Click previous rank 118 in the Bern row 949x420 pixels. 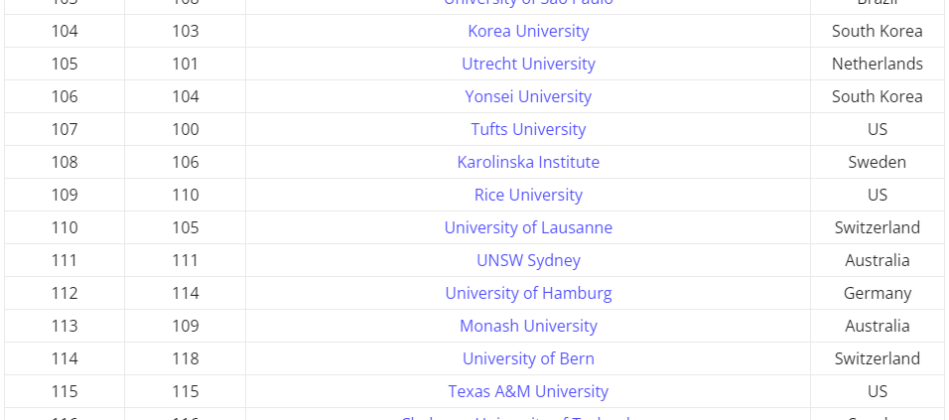coord(186,357)
